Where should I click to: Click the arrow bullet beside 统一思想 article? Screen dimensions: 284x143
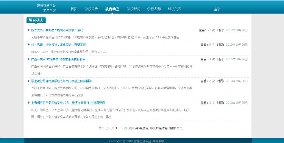coord(29,45)
